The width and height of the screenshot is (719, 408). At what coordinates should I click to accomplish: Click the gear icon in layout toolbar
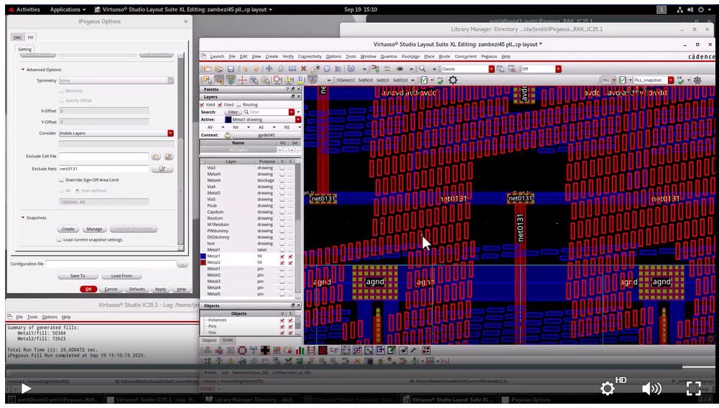click(453, 80)
